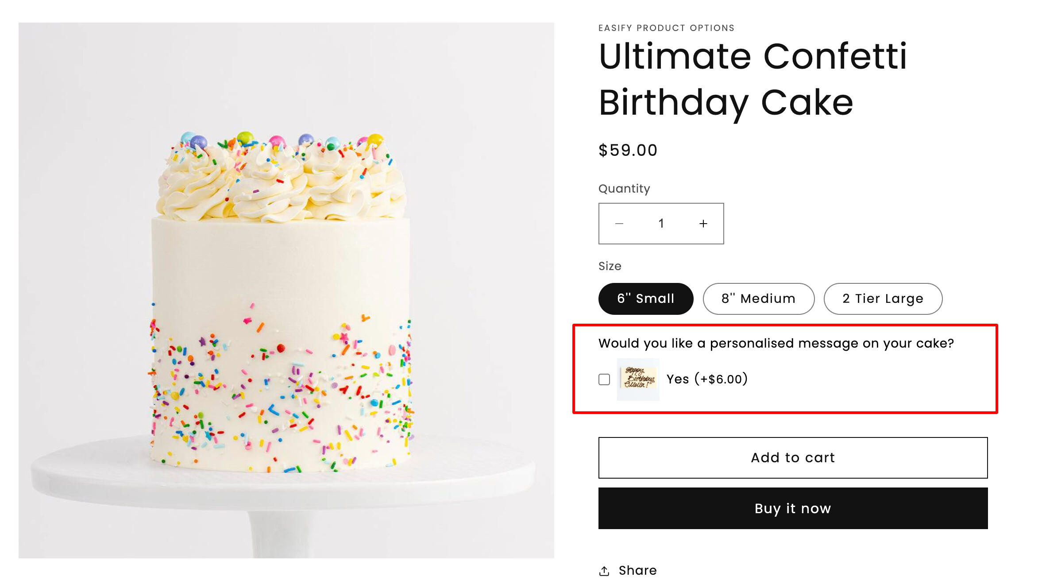Image resolution: width=1042 pixels, height=588 pixels.
Task: Click the $59.00 price text
Action: (628, 151)
